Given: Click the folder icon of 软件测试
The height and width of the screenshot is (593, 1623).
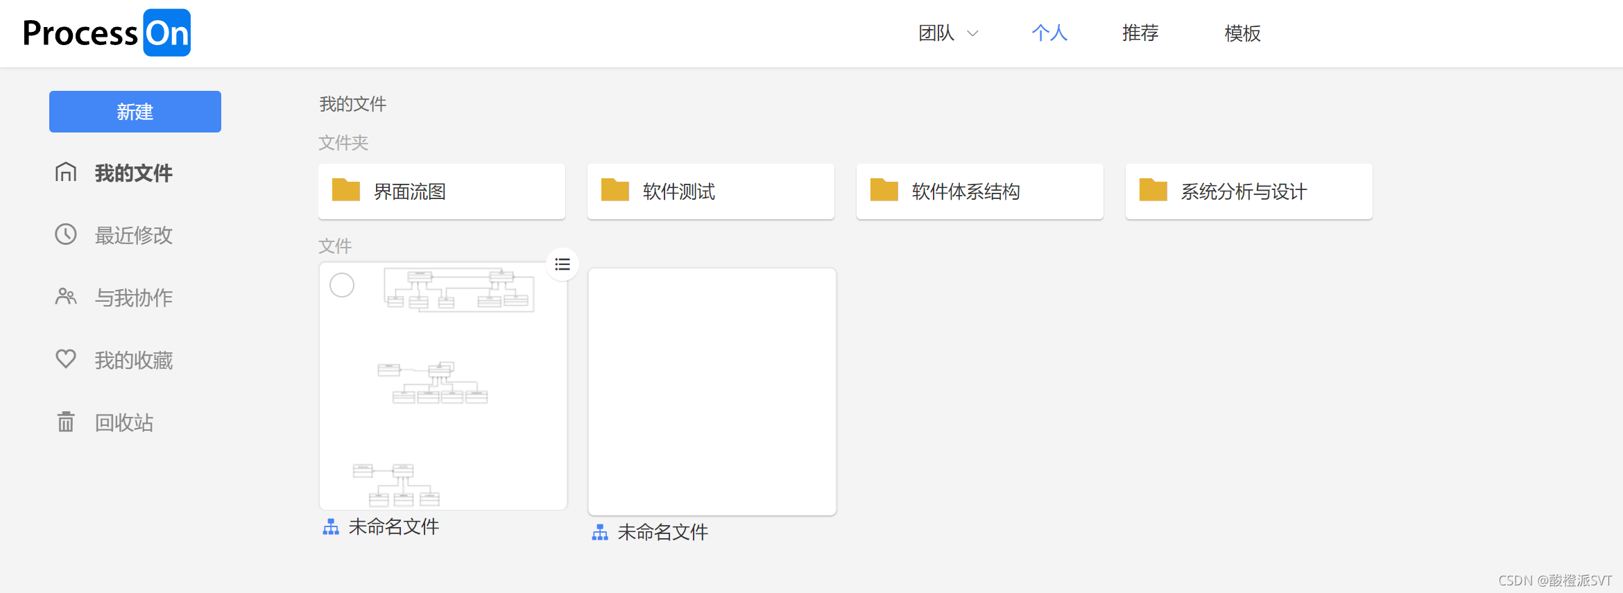Looking at the screenshot, I should tap(615, 189).
